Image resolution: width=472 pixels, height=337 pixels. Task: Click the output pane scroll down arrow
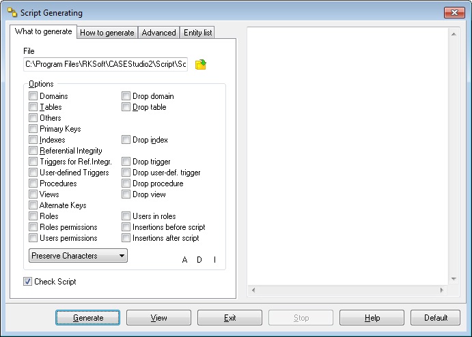(x=452, y=279)
